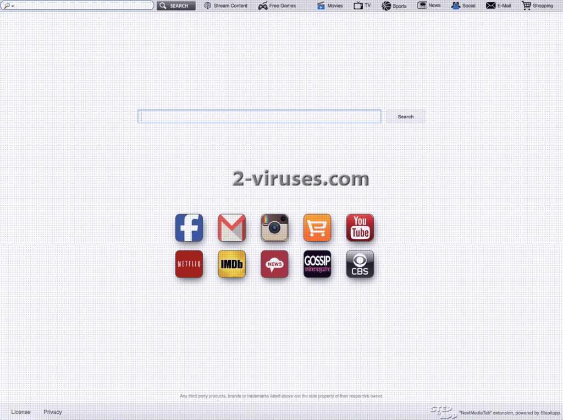This screenshot has width=563, height=420.
Task: Open the Gmail shortcut icon
Action: tap(231, 228)
